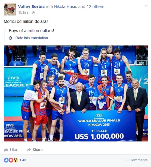Click the red heart Love reaction icon
The height and width of the screenshot is (167, 151).
(11, 160)
